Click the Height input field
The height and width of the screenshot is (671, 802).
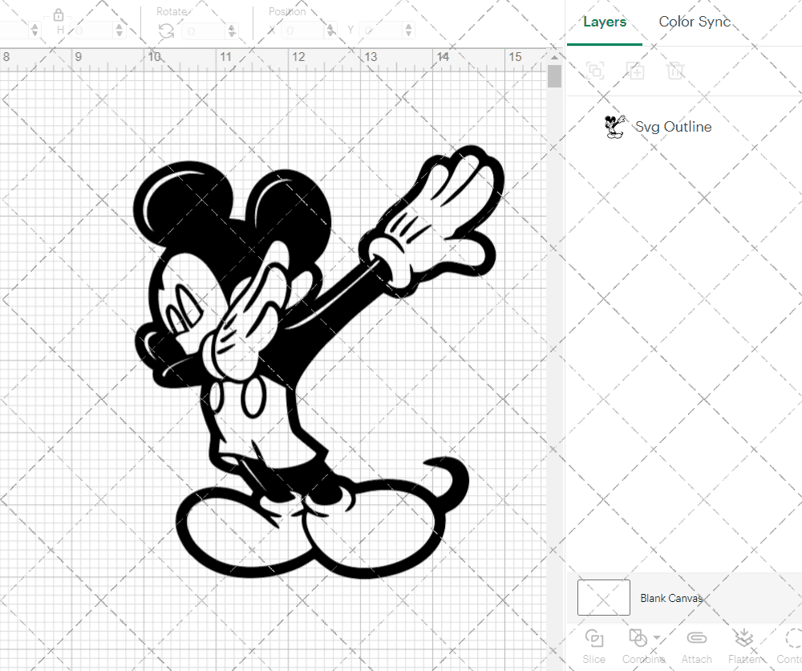point(92,31)
